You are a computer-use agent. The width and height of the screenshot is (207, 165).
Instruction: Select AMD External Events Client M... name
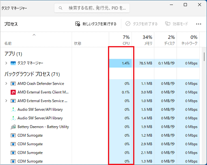(43, 92)
